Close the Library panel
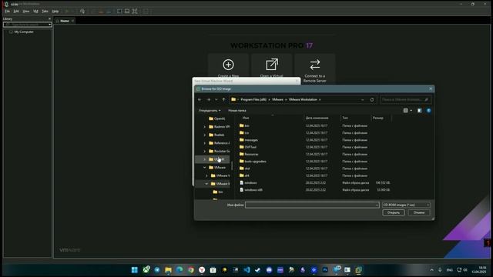The width and height of the screenshot is (493, 277). pos(49,18)
